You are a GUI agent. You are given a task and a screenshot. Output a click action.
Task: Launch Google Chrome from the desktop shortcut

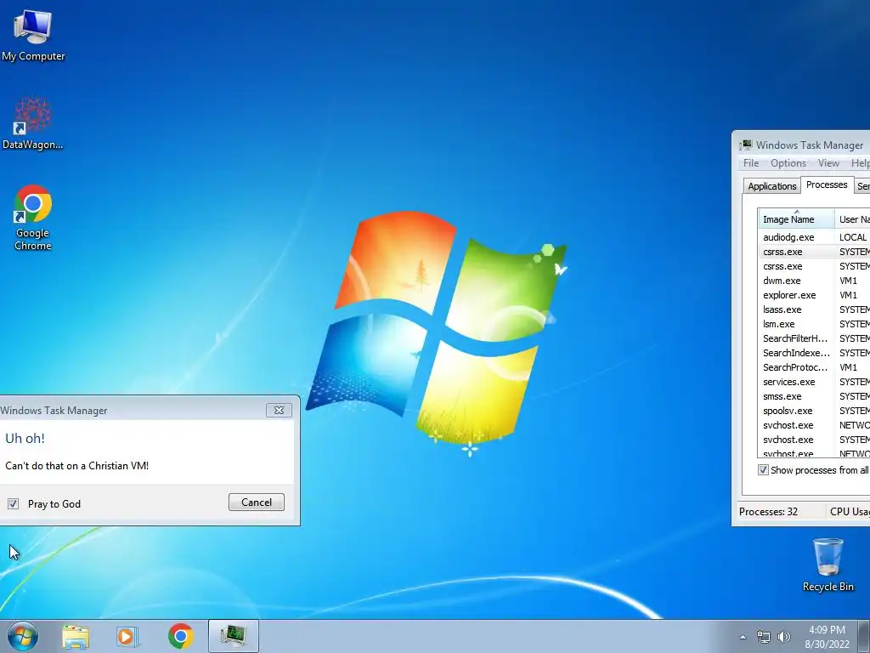33,217
